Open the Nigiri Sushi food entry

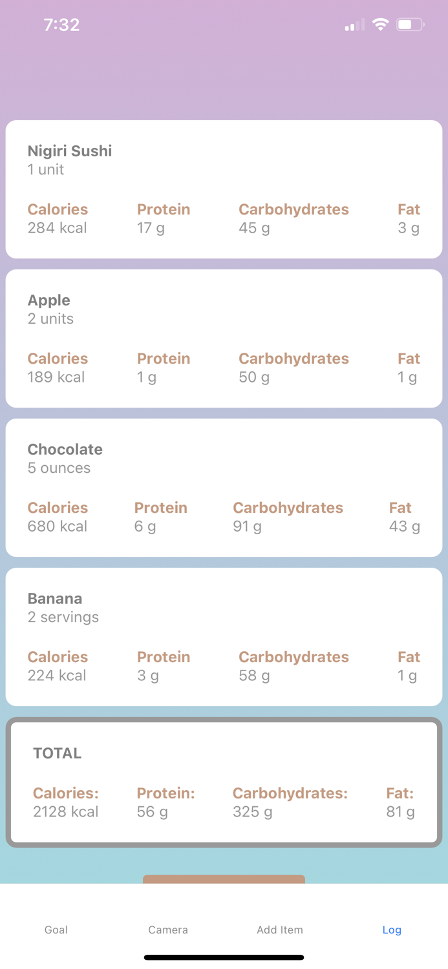point(224,189)
